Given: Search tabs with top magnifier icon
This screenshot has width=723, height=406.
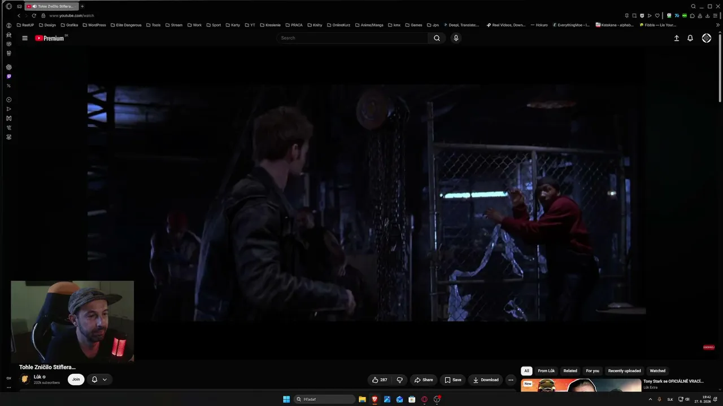Looking at the screenshot, I should [694, 6].
